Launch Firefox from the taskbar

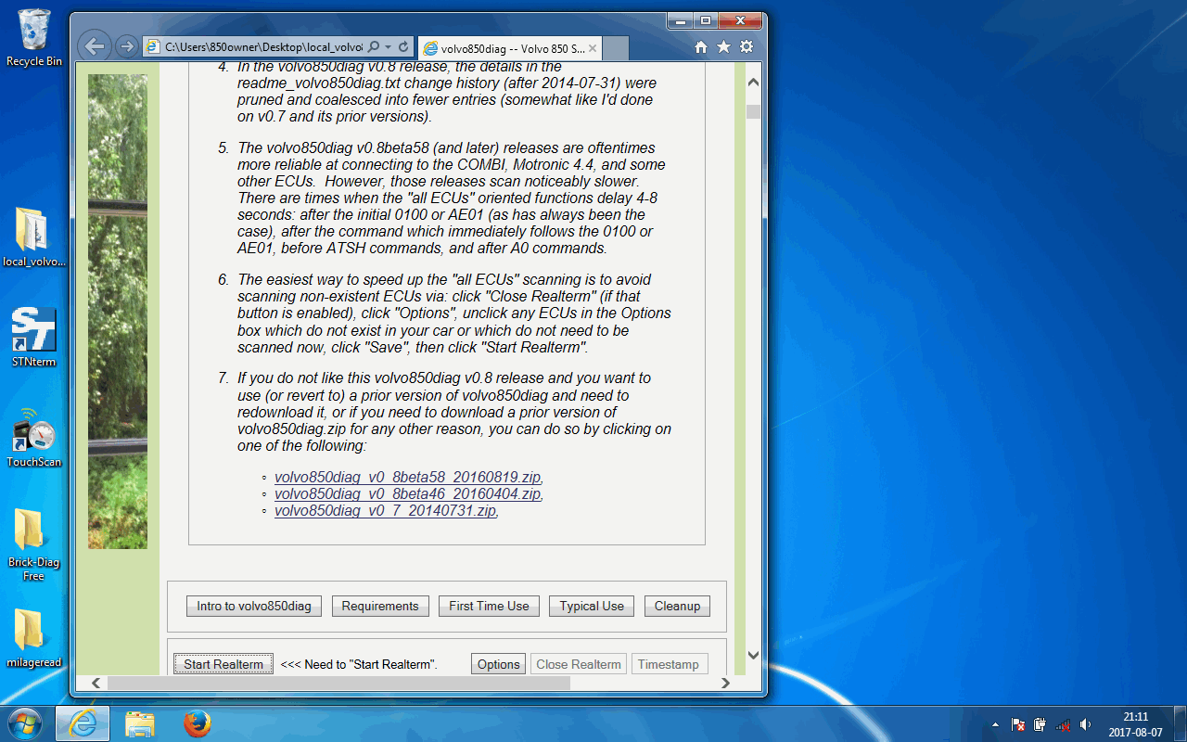(197, 723)
